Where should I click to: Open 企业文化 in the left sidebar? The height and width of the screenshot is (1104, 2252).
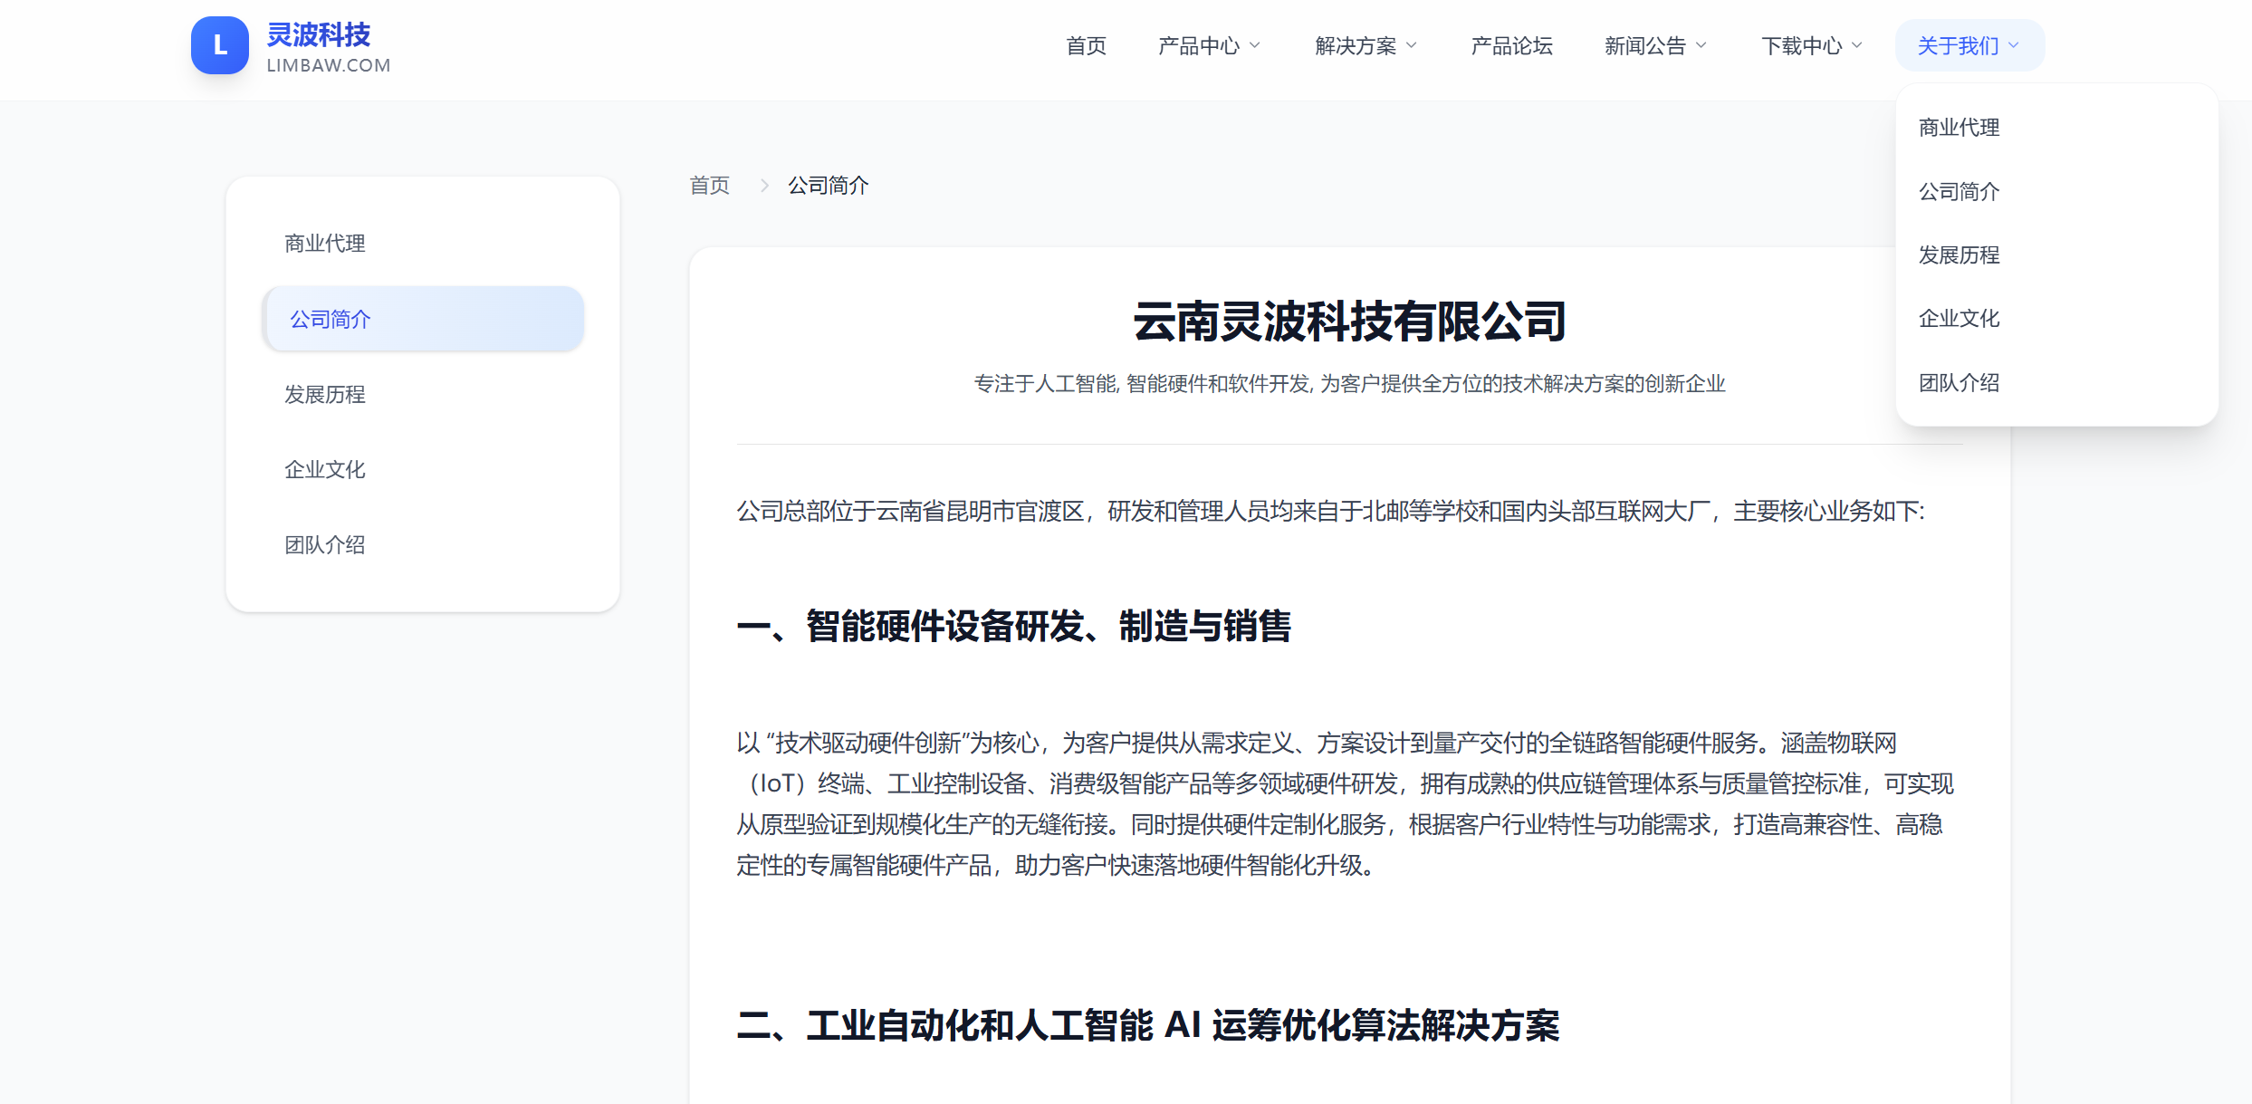pos(325,470)
